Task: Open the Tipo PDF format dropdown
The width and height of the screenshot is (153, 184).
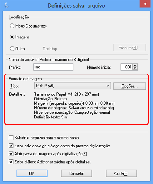Action: 73,86
